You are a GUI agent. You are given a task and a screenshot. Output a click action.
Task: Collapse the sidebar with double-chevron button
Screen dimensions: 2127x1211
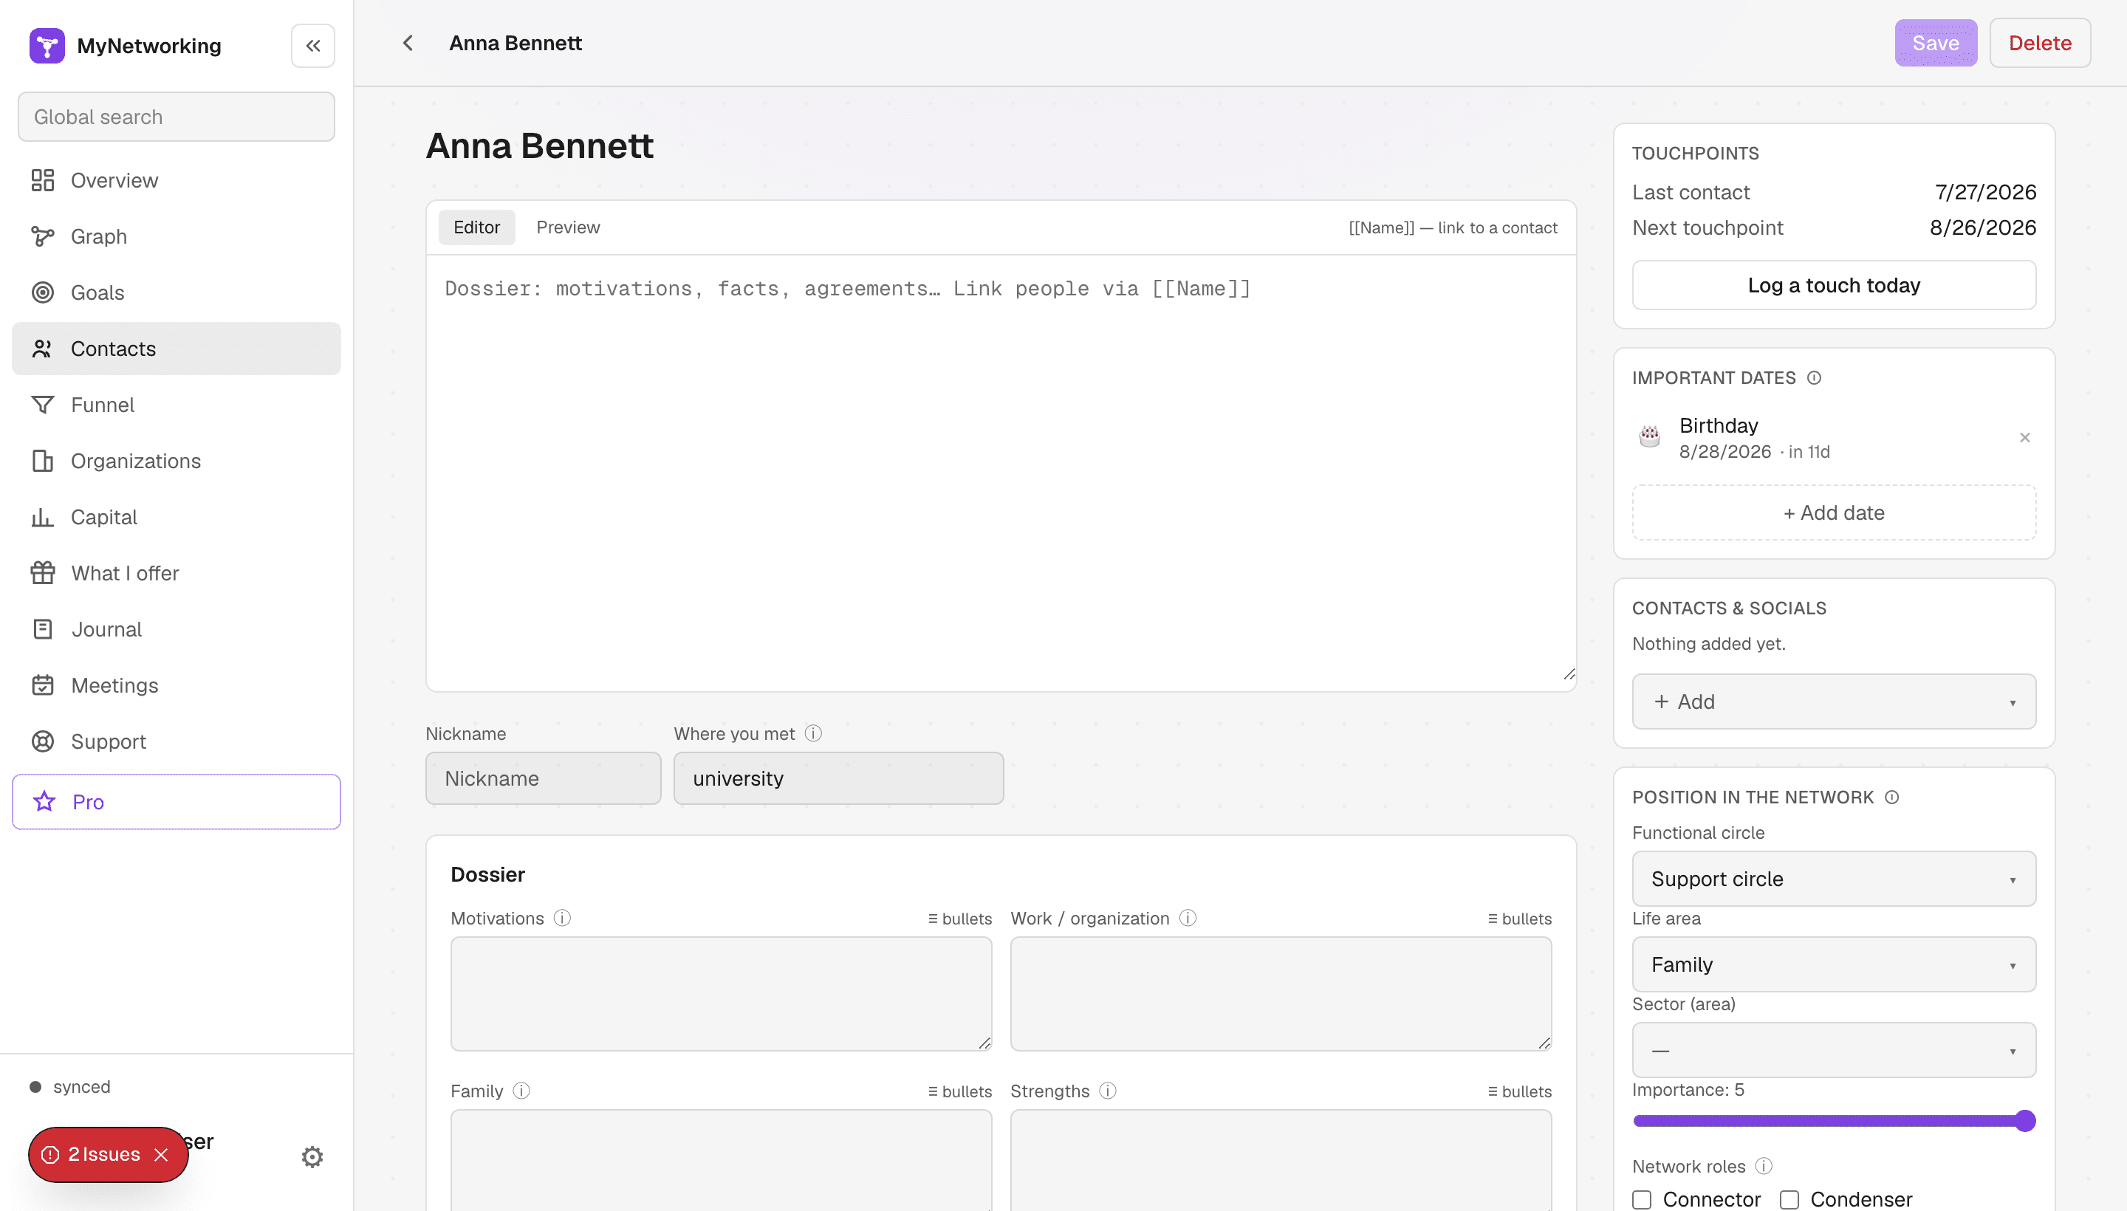(312, 46)
